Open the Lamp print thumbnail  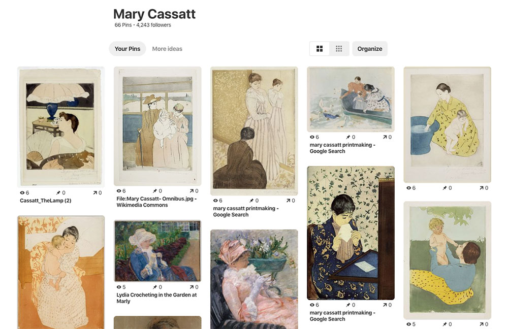click(x=61, y=127)
